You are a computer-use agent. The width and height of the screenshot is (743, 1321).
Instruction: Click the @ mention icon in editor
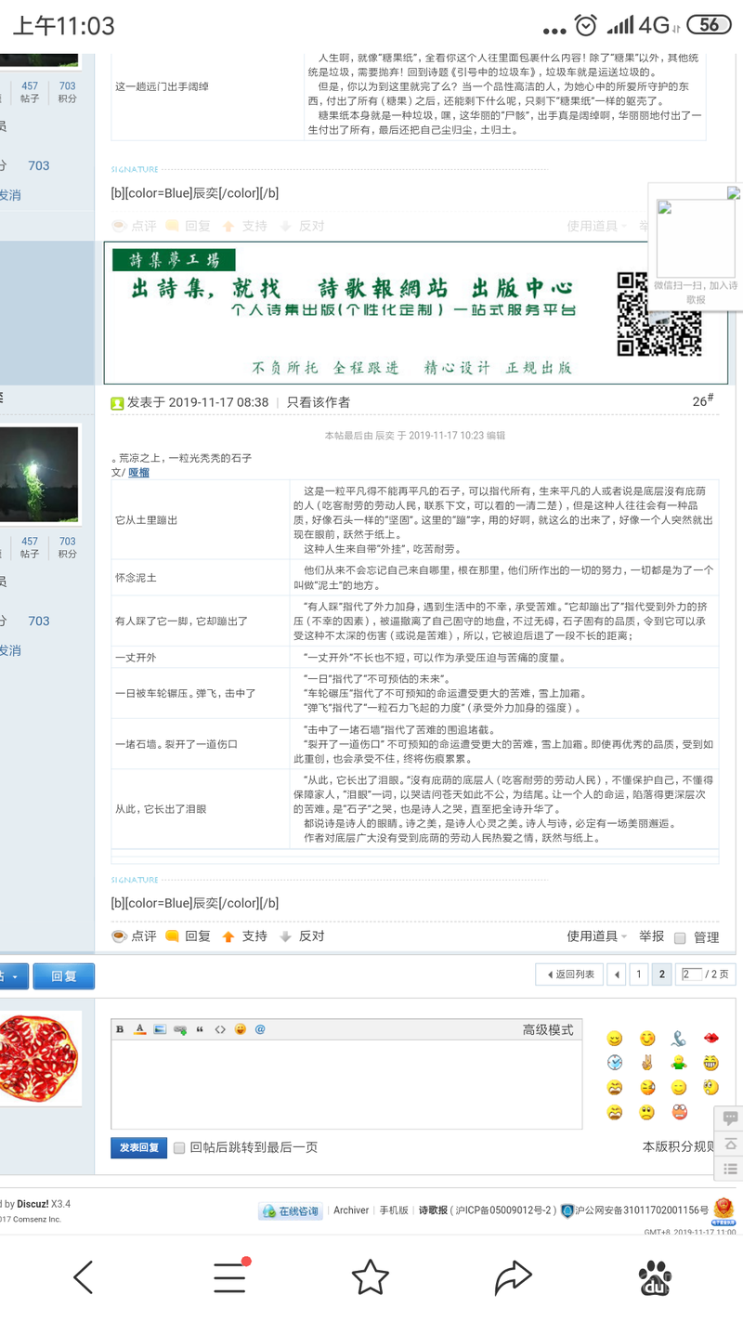click(260, 1029)
